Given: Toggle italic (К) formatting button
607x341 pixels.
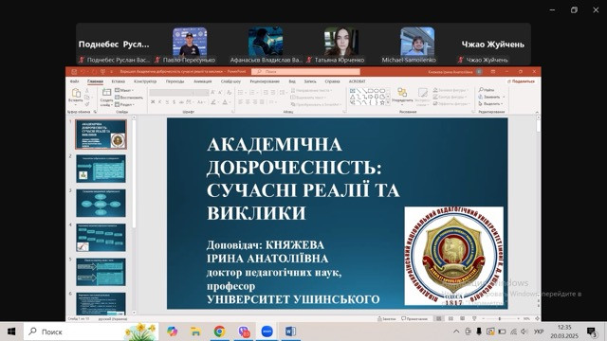Looking at the screenshot, I should pyautogui.click(x=160, y=102).
